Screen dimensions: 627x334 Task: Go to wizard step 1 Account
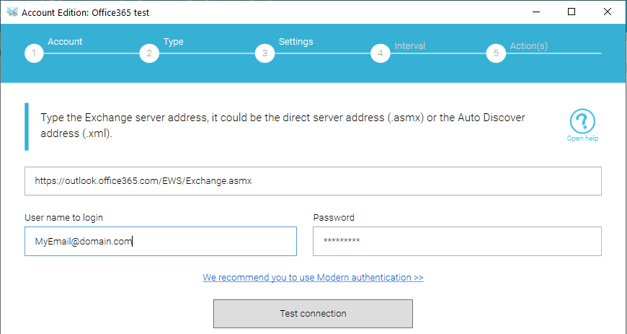point(34,53)
